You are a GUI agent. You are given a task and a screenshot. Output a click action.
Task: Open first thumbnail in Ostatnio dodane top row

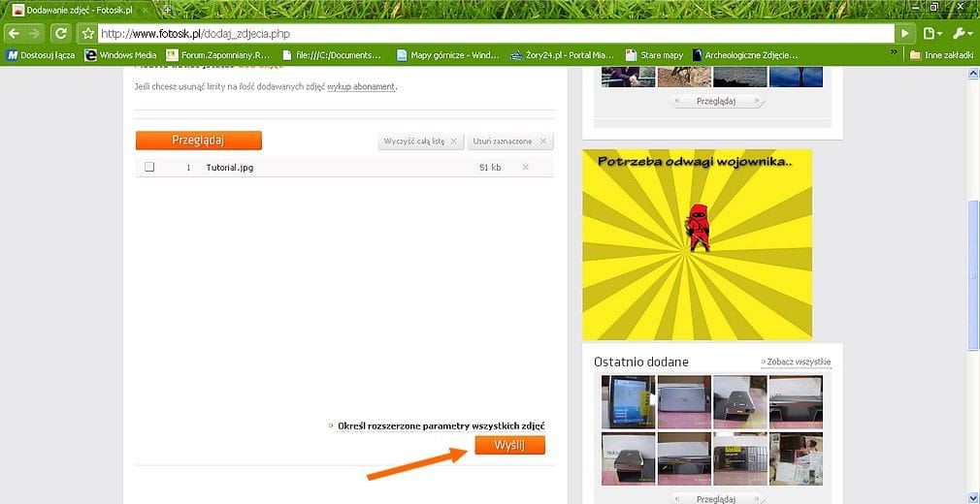tap(628, 401)
